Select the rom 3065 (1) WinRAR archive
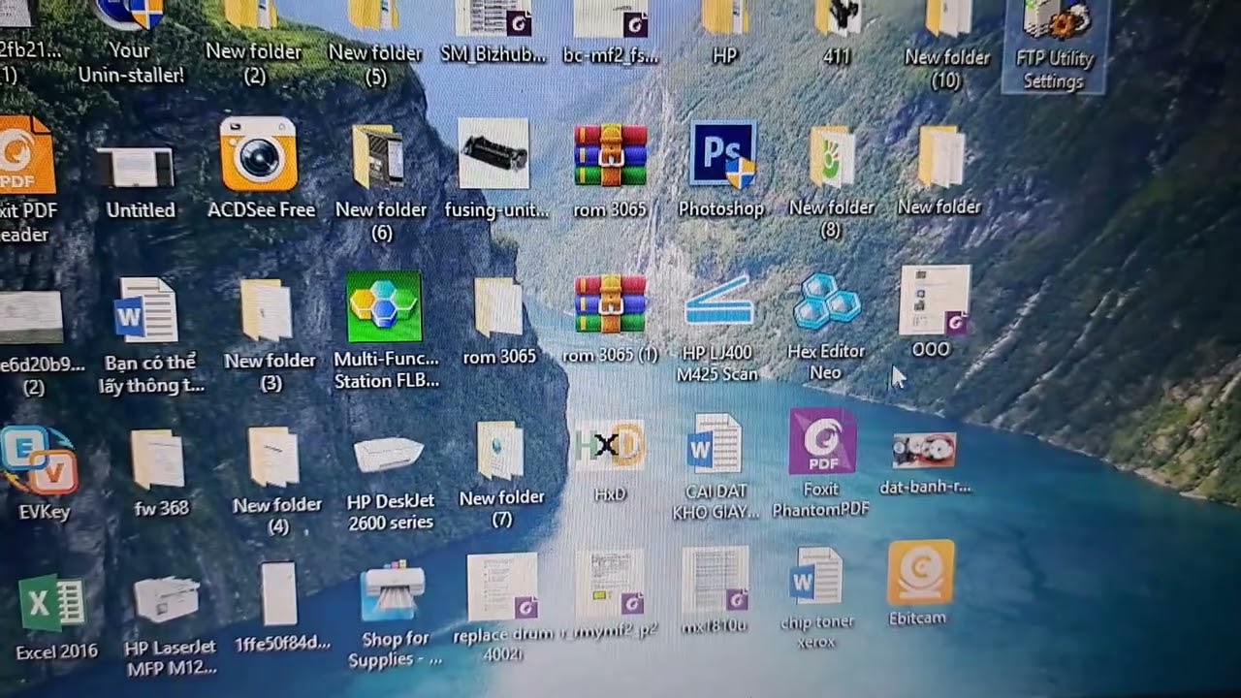Image resolution: width=1241 pixels, height=698 pixels. click(610, 304)
